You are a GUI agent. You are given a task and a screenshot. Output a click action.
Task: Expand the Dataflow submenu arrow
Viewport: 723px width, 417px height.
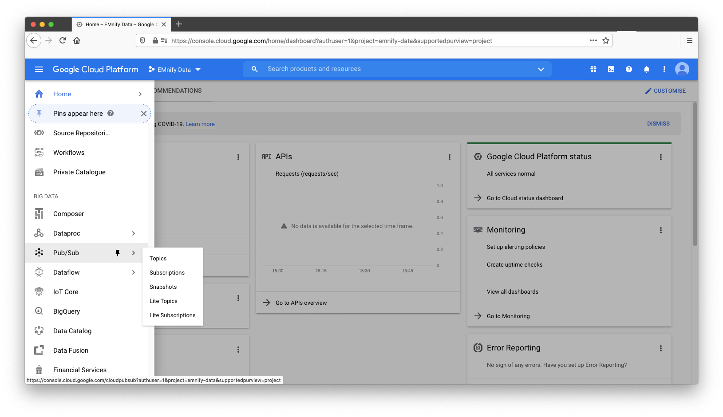point(133,272)
